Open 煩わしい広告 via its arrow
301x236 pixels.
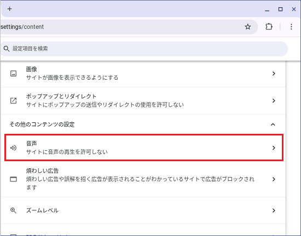[274, 179]
